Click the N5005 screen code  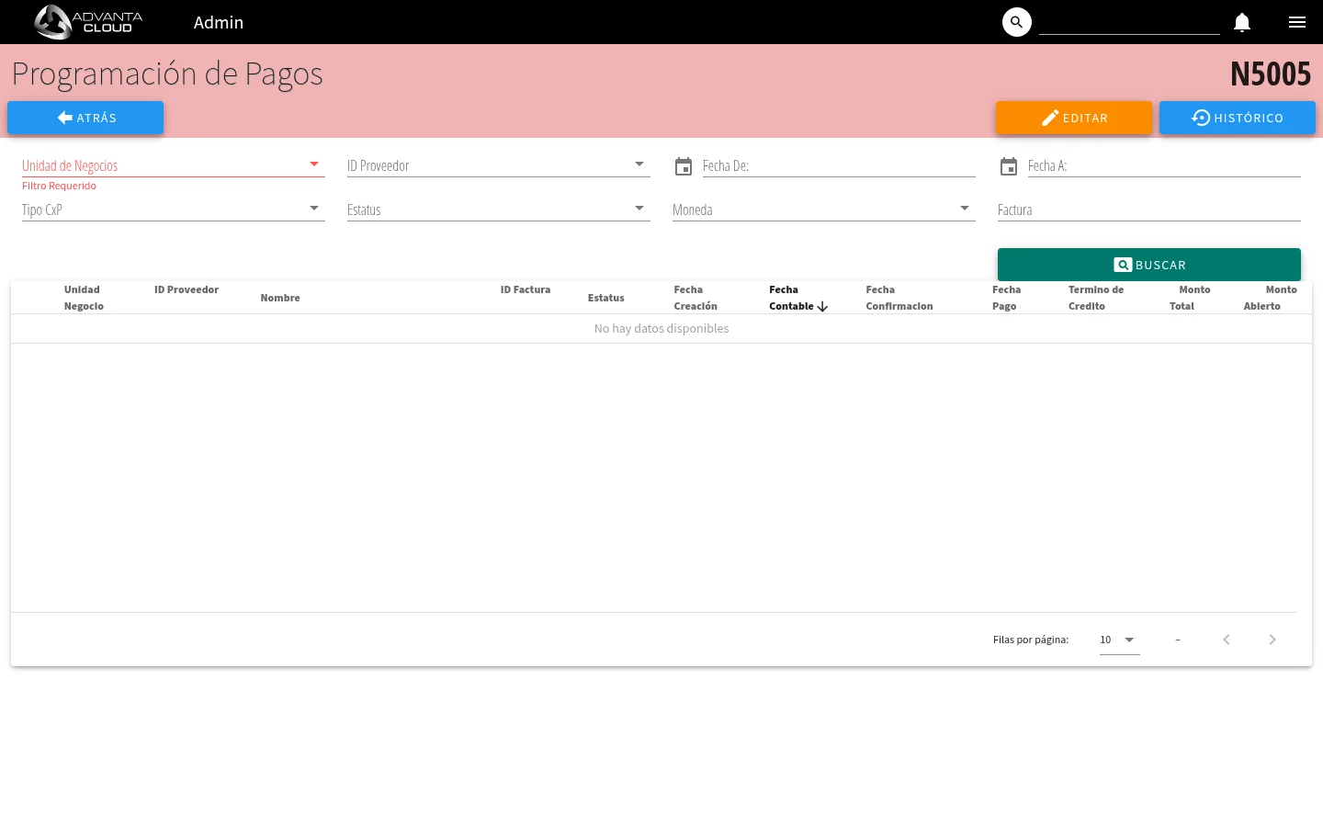tap(1271, 74)
